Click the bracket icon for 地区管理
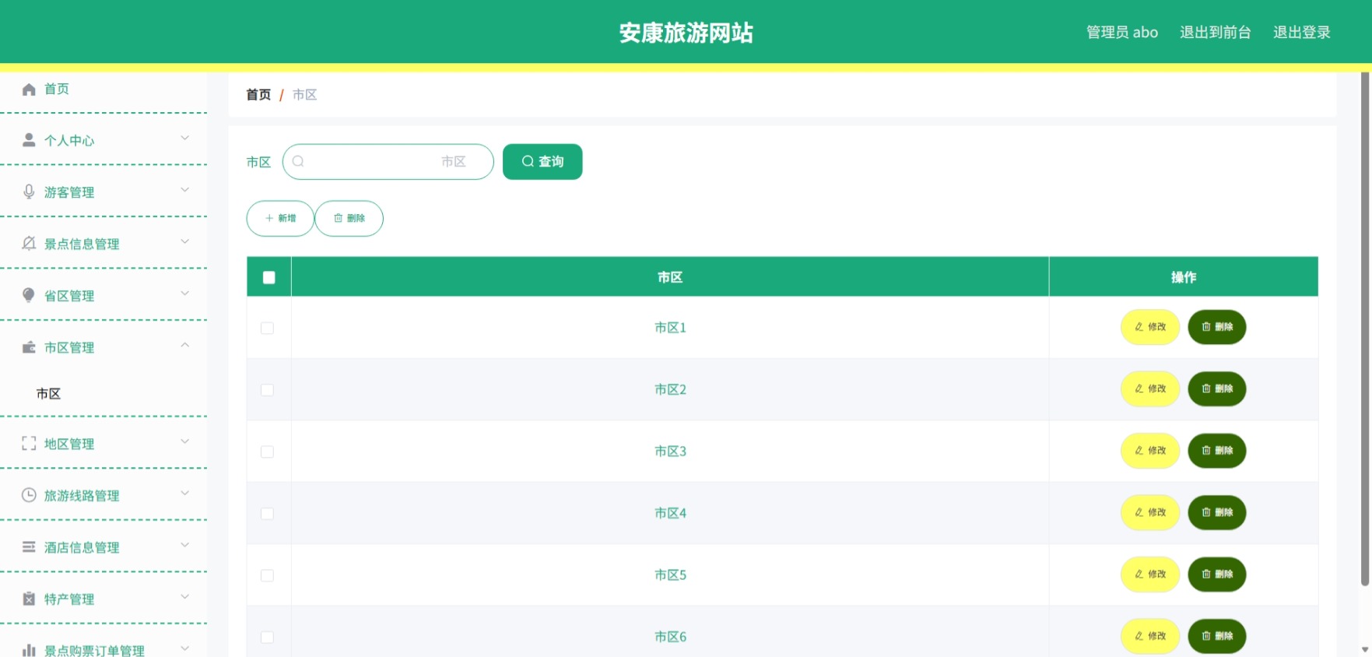Viewport: 1372px width, 657px height. tap(29, 444)
